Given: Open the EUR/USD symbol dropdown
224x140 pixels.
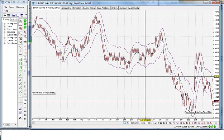Looking at the screenshot, I should coord(135,123).
